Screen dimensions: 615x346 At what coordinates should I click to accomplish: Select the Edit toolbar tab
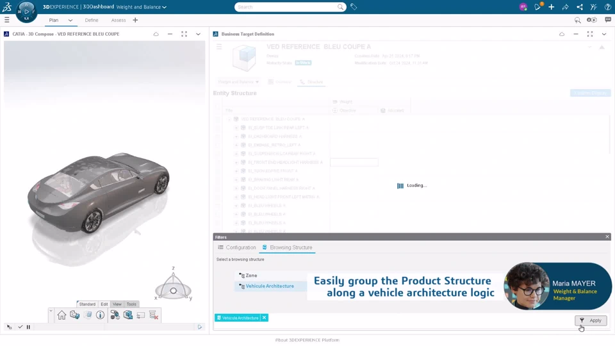pyautogui.click(x=104, y=304)
